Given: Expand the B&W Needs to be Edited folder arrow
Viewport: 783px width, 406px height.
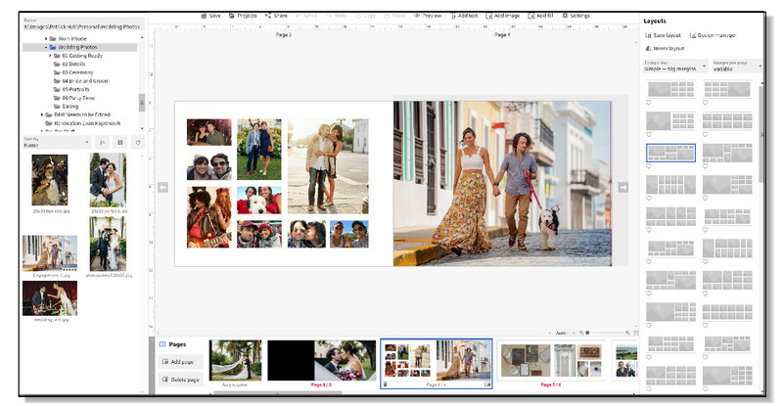Looking at the screenshot, I should [42, 114].
